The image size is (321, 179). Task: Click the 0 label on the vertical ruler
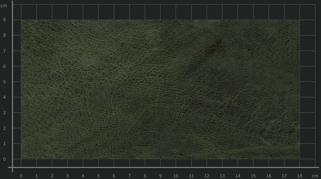(4, 159)
